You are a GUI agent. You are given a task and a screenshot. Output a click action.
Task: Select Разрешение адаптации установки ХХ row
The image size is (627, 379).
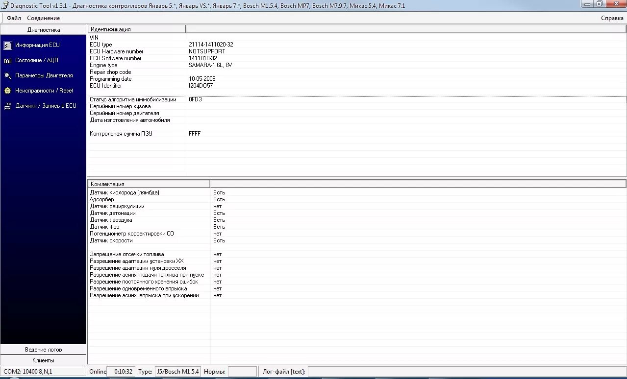click(357, 261)
